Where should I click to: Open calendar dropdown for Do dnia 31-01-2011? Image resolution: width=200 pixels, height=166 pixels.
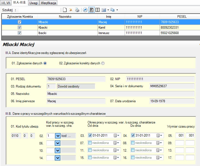[159, 135]
